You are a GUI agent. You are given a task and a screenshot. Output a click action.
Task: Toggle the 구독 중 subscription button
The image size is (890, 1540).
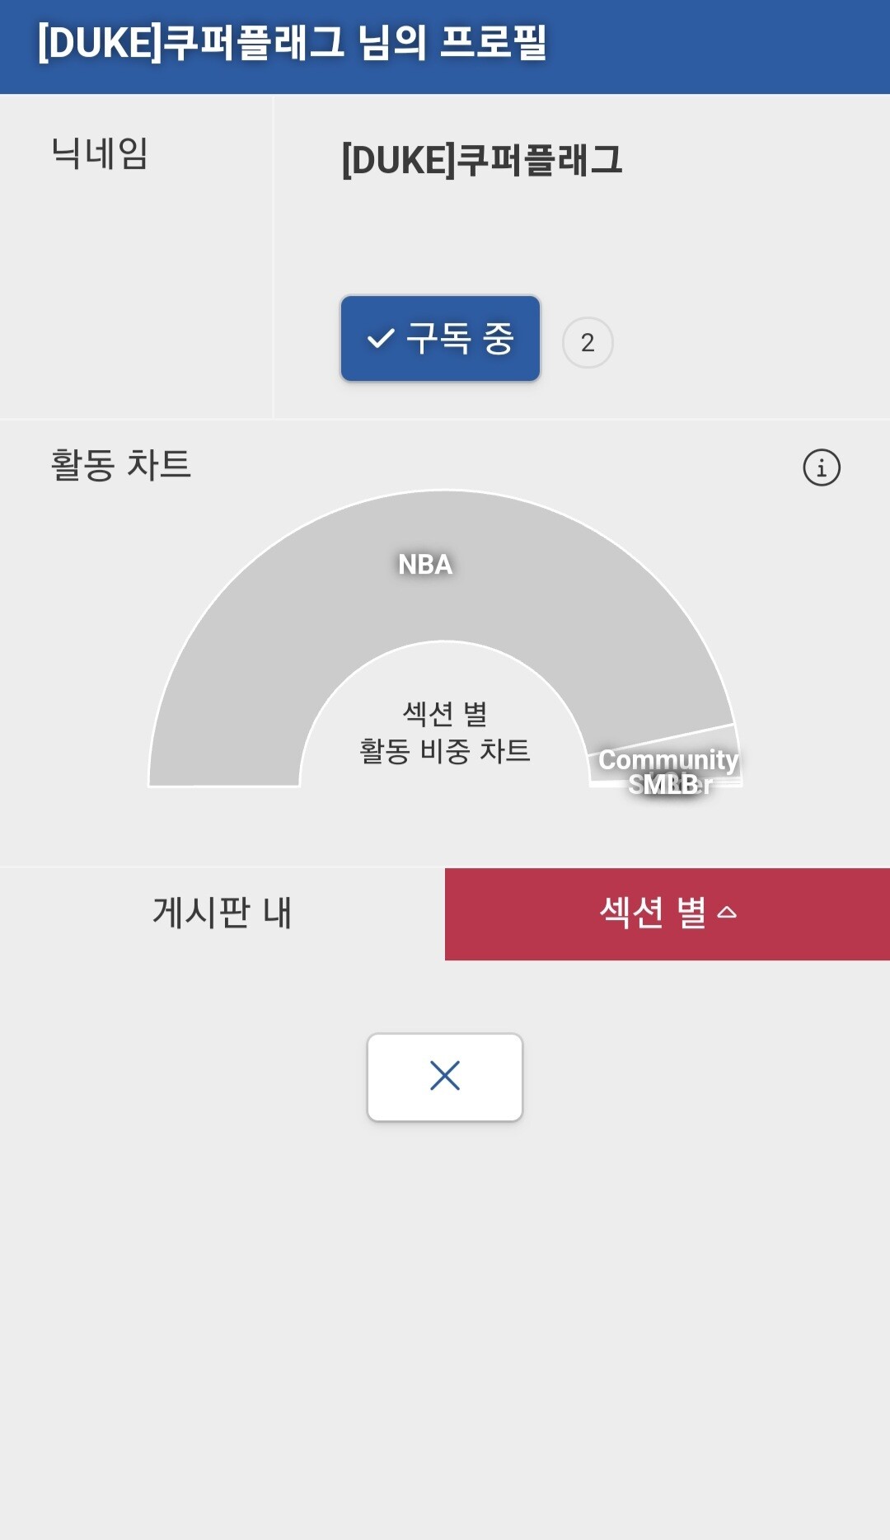tap(440, 338)
